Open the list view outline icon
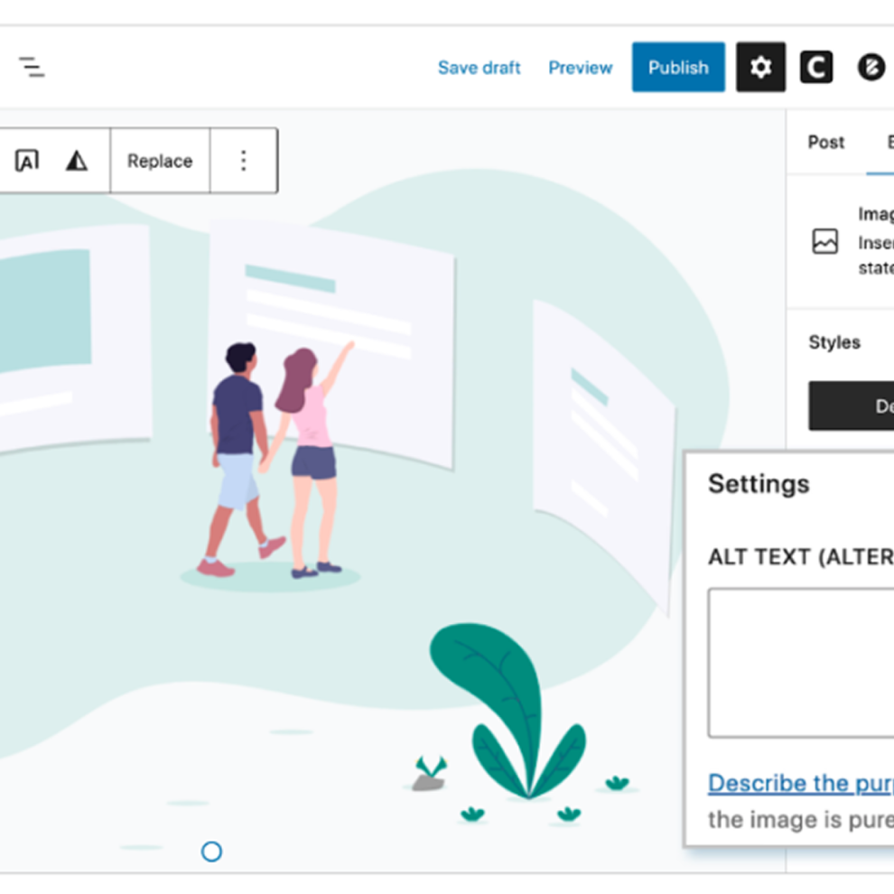The width and height of the screenshot is (894, 894). tap(32, 67)
